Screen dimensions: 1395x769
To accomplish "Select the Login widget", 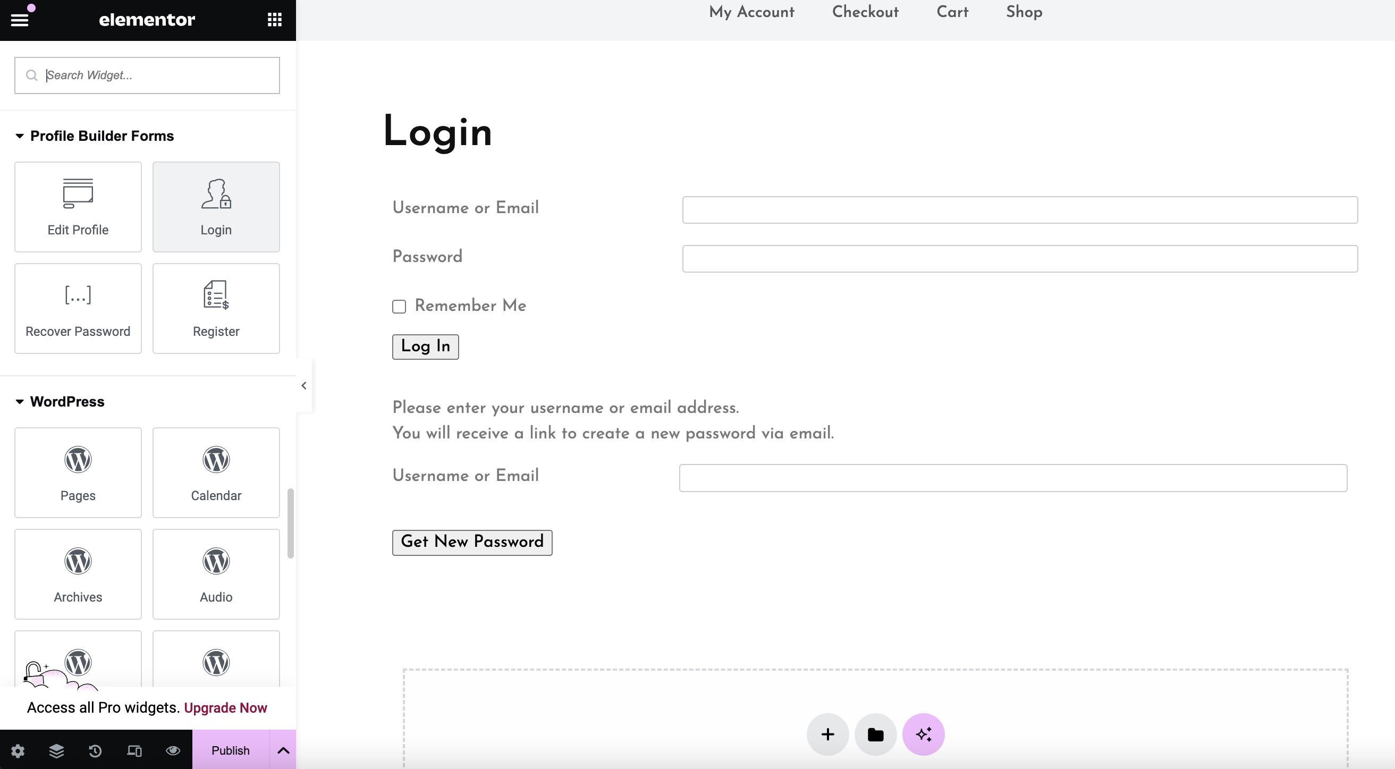I will pyautogui.click(x=216, y=207).
